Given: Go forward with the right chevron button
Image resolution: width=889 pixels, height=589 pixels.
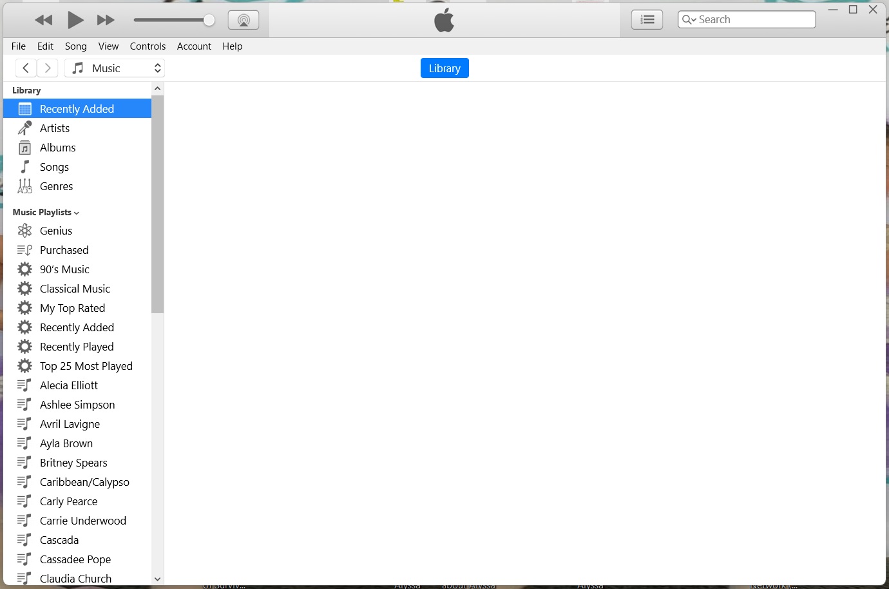Looking at the screenshot, I should [x=48, y=68].
